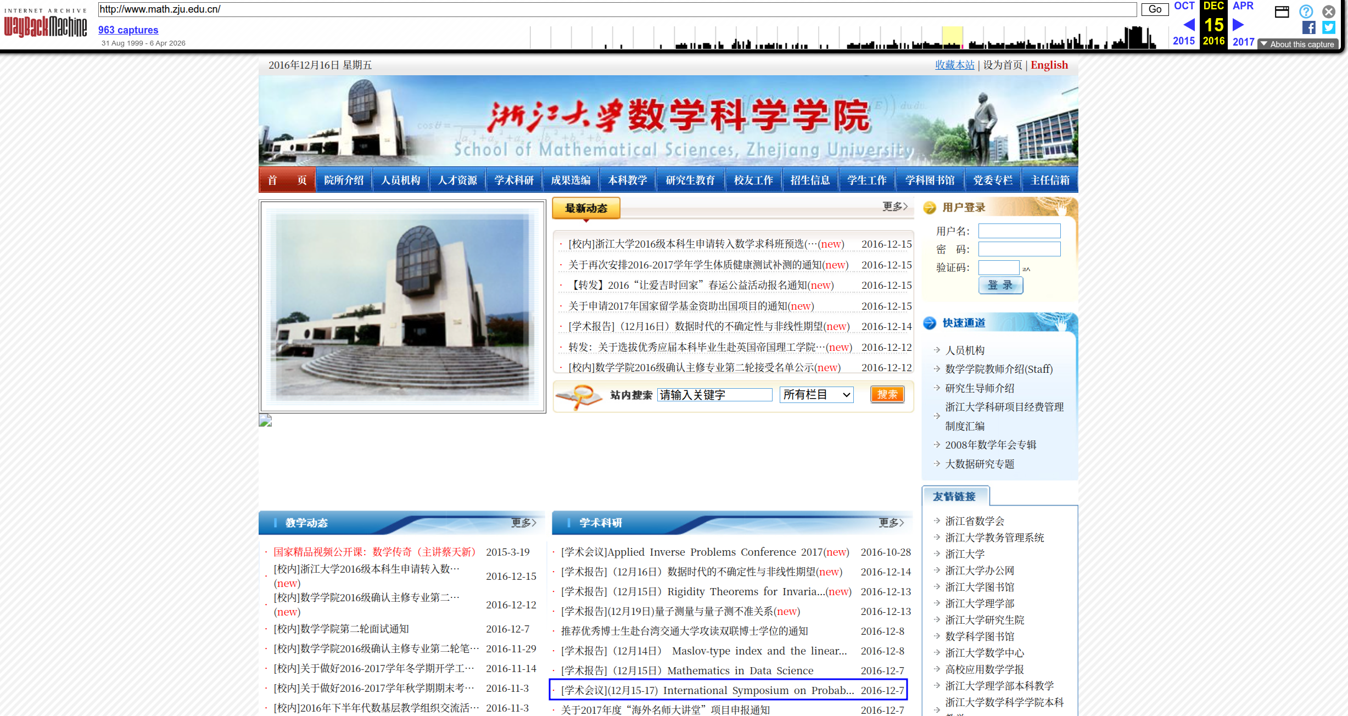1348x716 pixels.
Task: Click the broken image placeholder icon
Action: coord(265,421)
